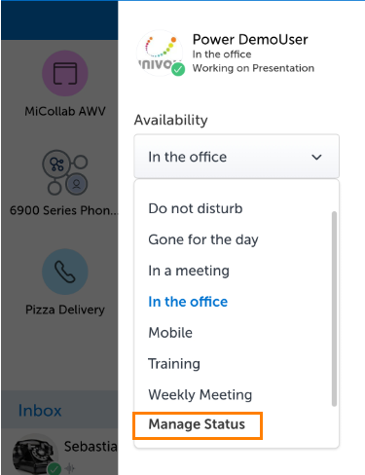Select highlighted In the office option
The width and height of the screenshot is (365, 475).
(x=188, y=302)
